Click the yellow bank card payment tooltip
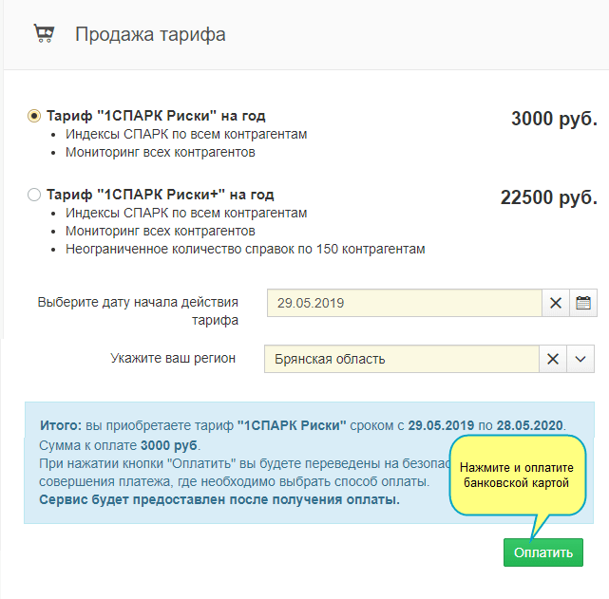The height and width of the screenshot is (599, 609). click(514, 476)
